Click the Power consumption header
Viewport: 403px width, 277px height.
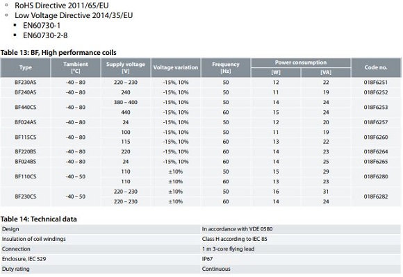click(x=301, y=62)
